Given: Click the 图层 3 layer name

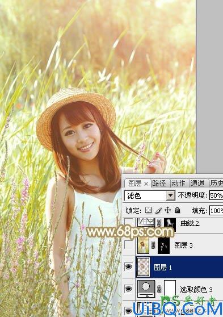Looking at the screenshot, I should click(x=183, y=245).
